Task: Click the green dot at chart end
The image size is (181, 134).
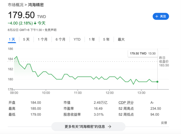Action: click(157, 82)
